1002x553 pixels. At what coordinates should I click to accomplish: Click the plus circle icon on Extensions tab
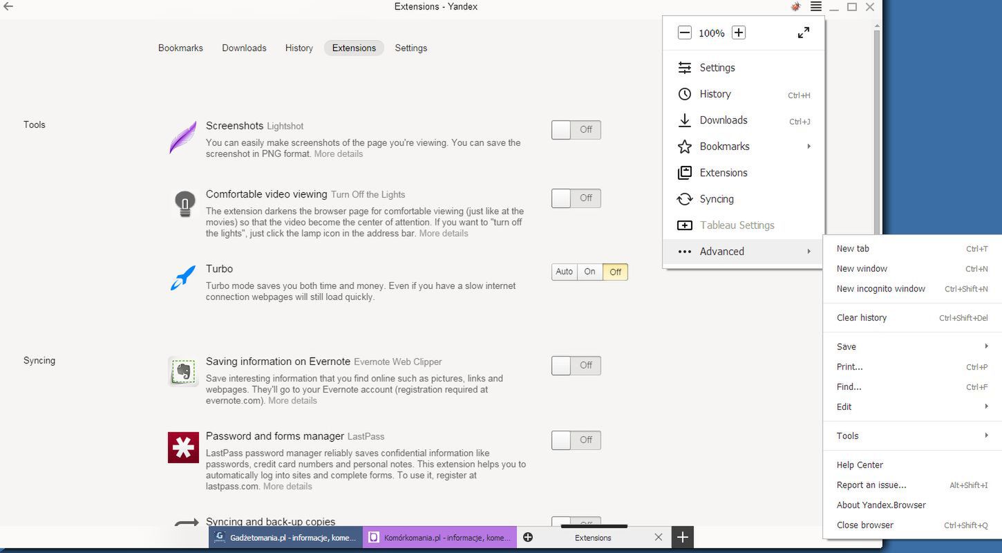(528, 537)
